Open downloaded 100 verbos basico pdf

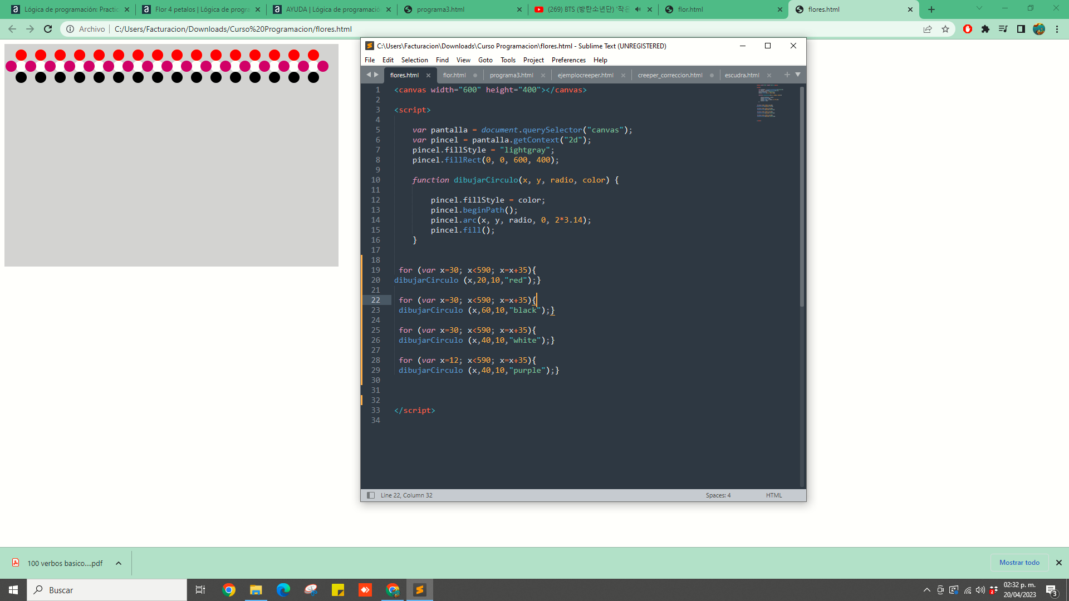65,563
